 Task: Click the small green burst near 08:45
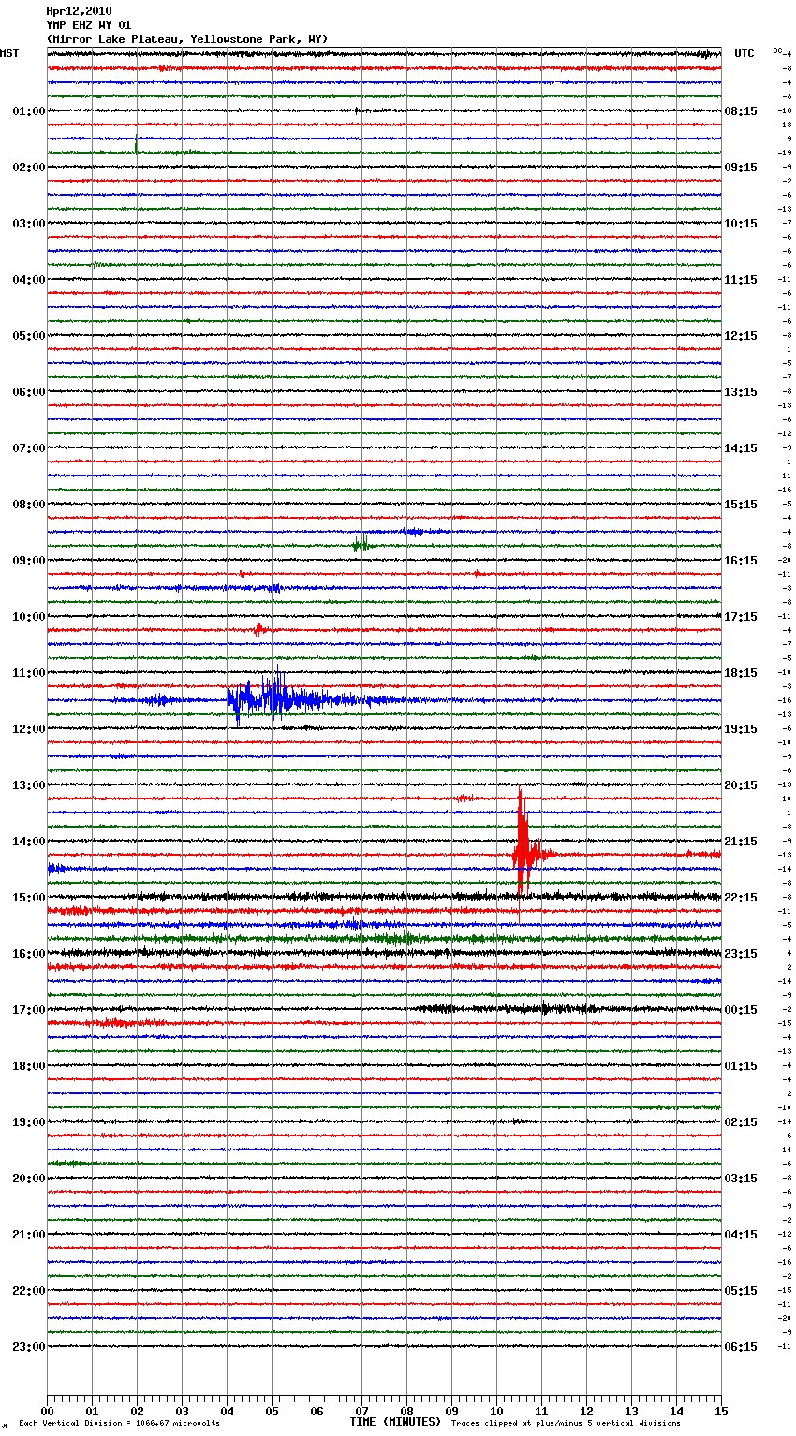(x=361, y=544)
